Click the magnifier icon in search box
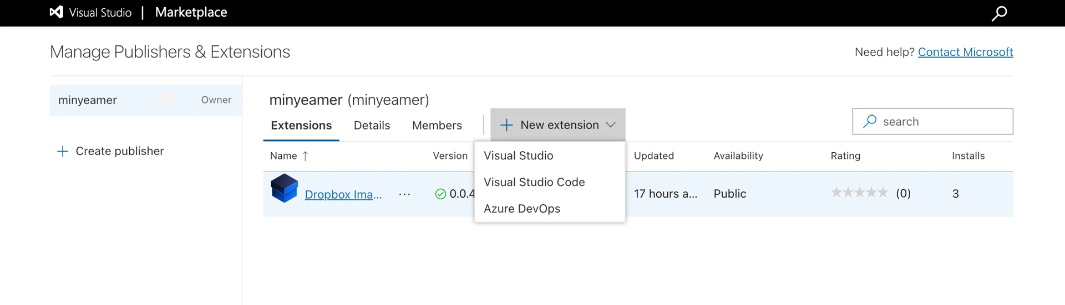The image size is (1065, 305). point(870,121)
